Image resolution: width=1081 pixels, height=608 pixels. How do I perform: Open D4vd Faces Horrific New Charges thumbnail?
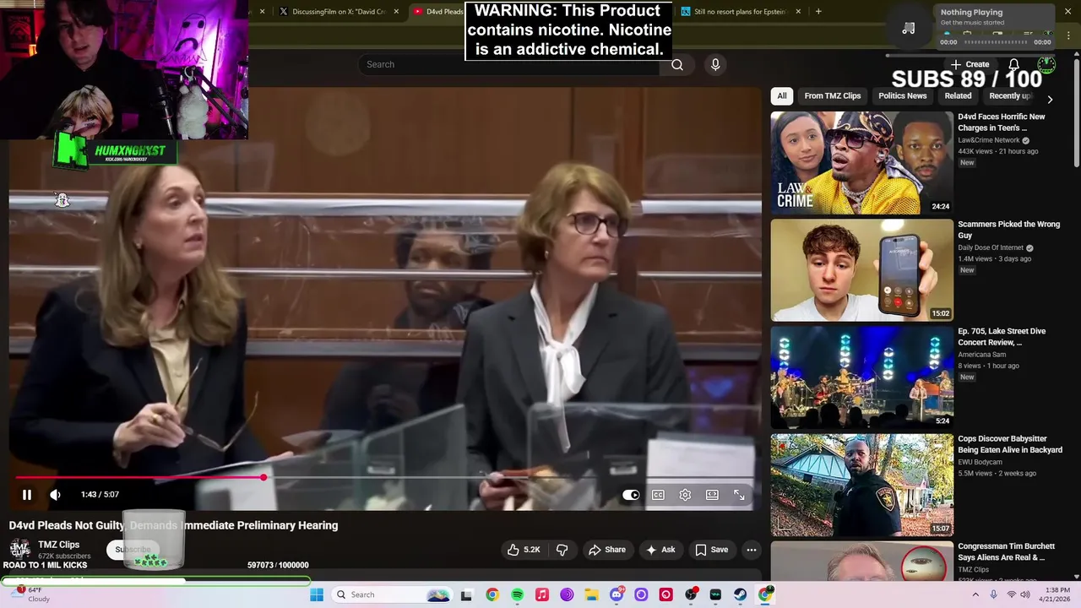(861, 163)
